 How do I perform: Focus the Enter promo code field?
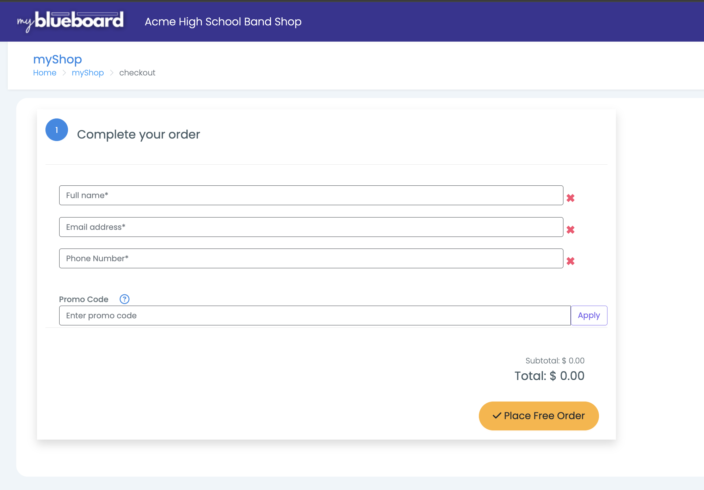tap(315, 316)
